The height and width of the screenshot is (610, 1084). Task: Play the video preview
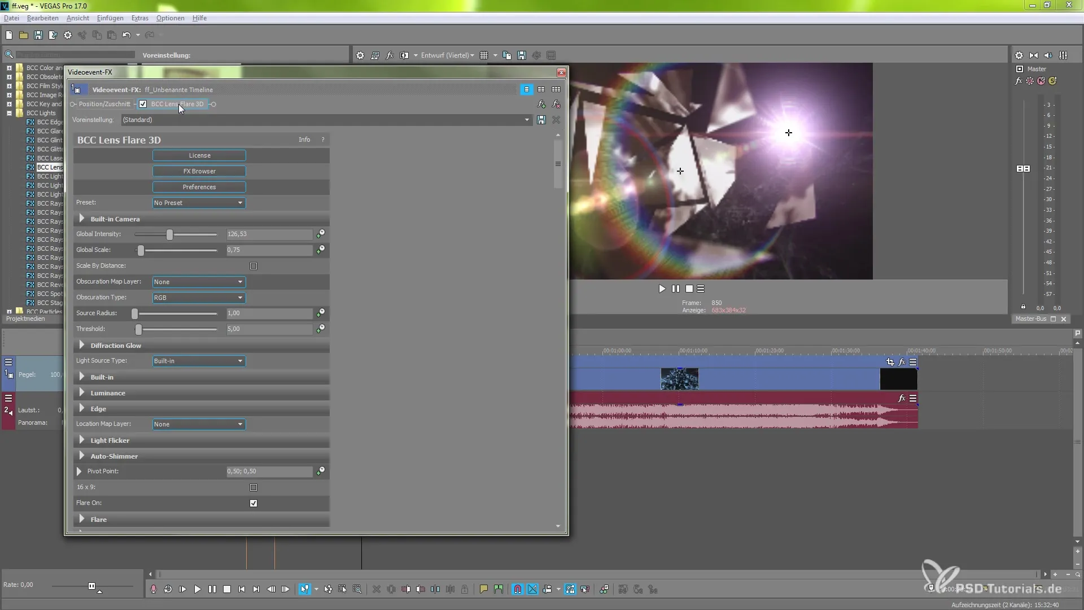(x=662, y=289)
